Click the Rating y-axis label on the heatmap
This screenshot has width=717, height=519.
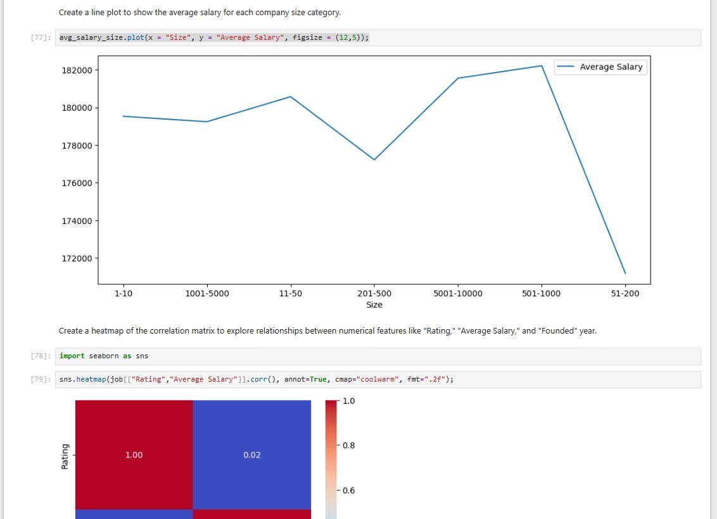[x=65, y=454]
